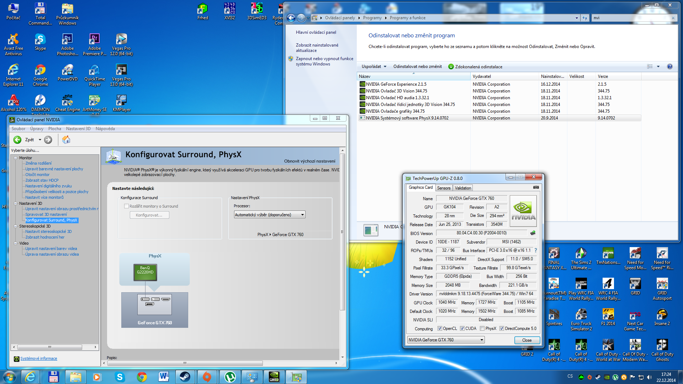Open ArtMoney SE desktop icon

[95, 103]
